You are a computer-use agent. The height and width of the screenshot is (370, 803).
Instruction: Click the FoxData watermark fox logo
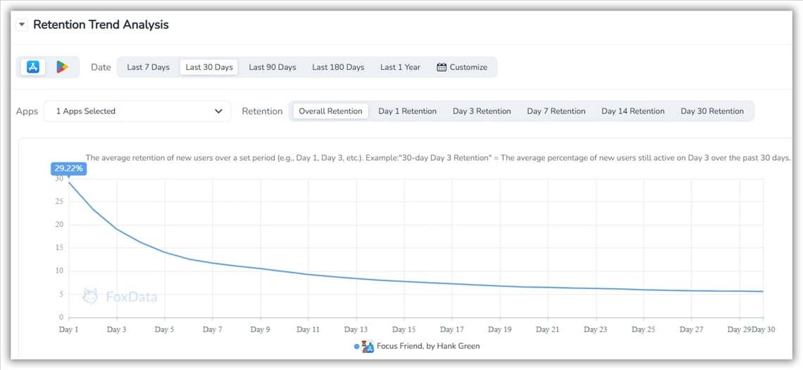(90, 296)
